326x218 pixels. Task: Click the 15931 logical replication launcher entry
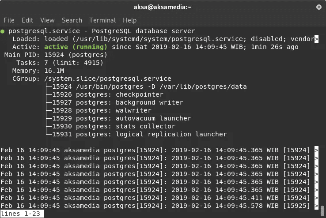(140, 134)
